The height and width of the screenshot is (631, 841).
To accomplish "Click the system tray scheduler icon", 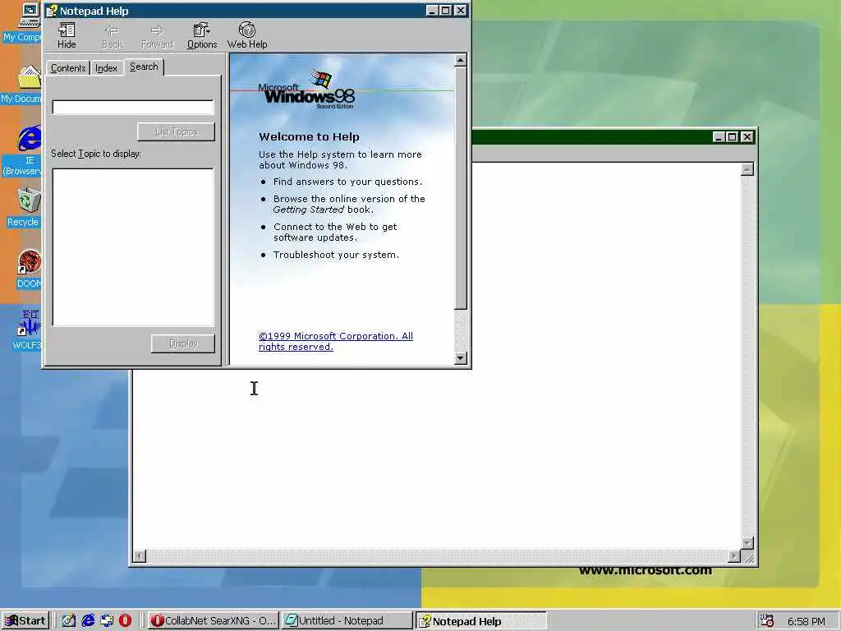I will coord(767,621).
